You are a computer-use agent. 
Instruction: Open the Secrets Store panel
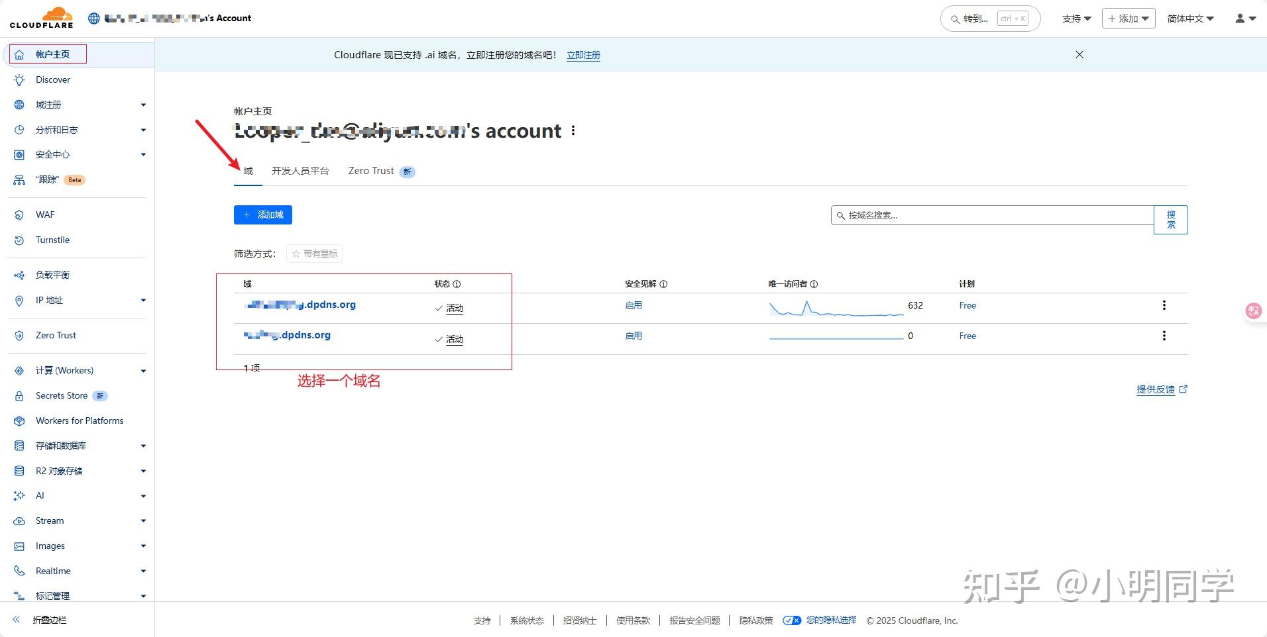pos(61,395)
